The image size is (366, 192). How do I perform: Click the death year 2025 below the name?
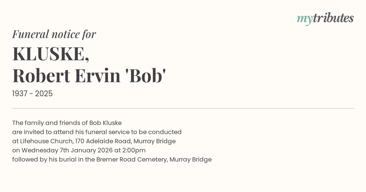44,94
